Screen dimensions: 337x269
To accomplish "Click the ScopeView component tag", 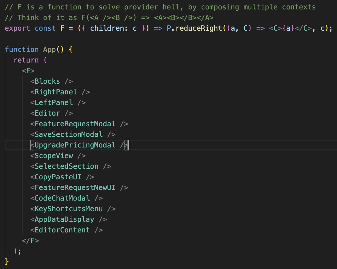I will point(58,156).
